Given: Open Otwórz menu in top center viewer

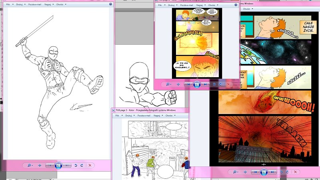Looking at the screenshot, I should (x=215, y=5).
